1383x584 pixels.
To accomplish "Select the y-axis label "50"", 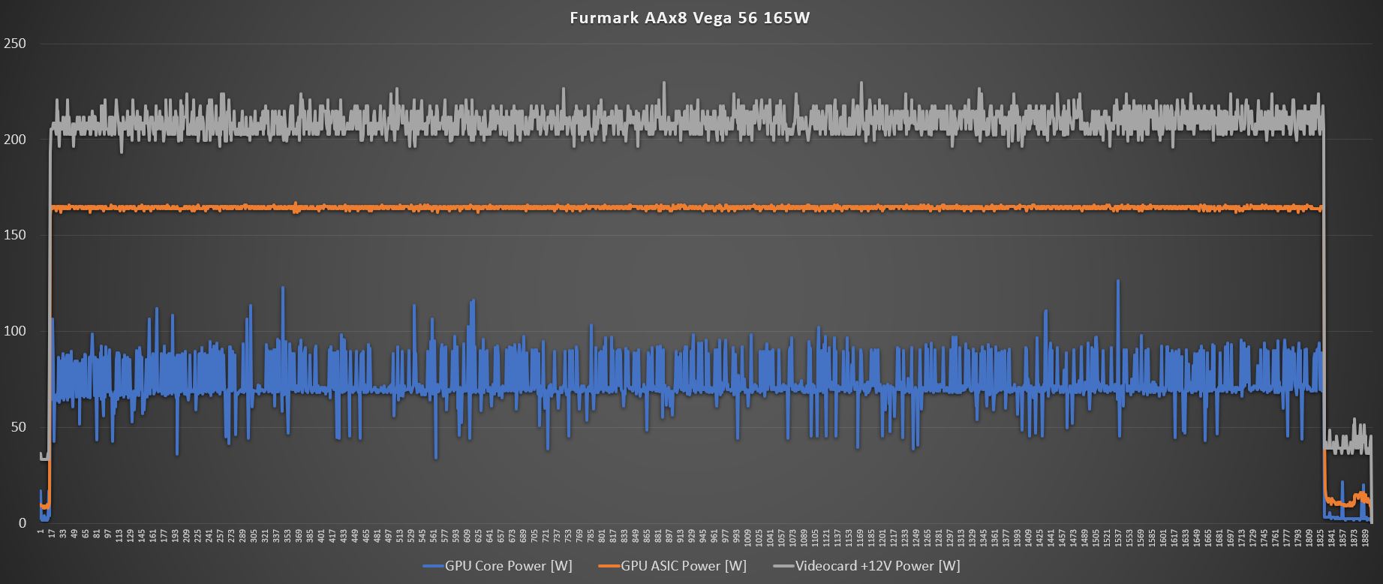I will [18, 428].
